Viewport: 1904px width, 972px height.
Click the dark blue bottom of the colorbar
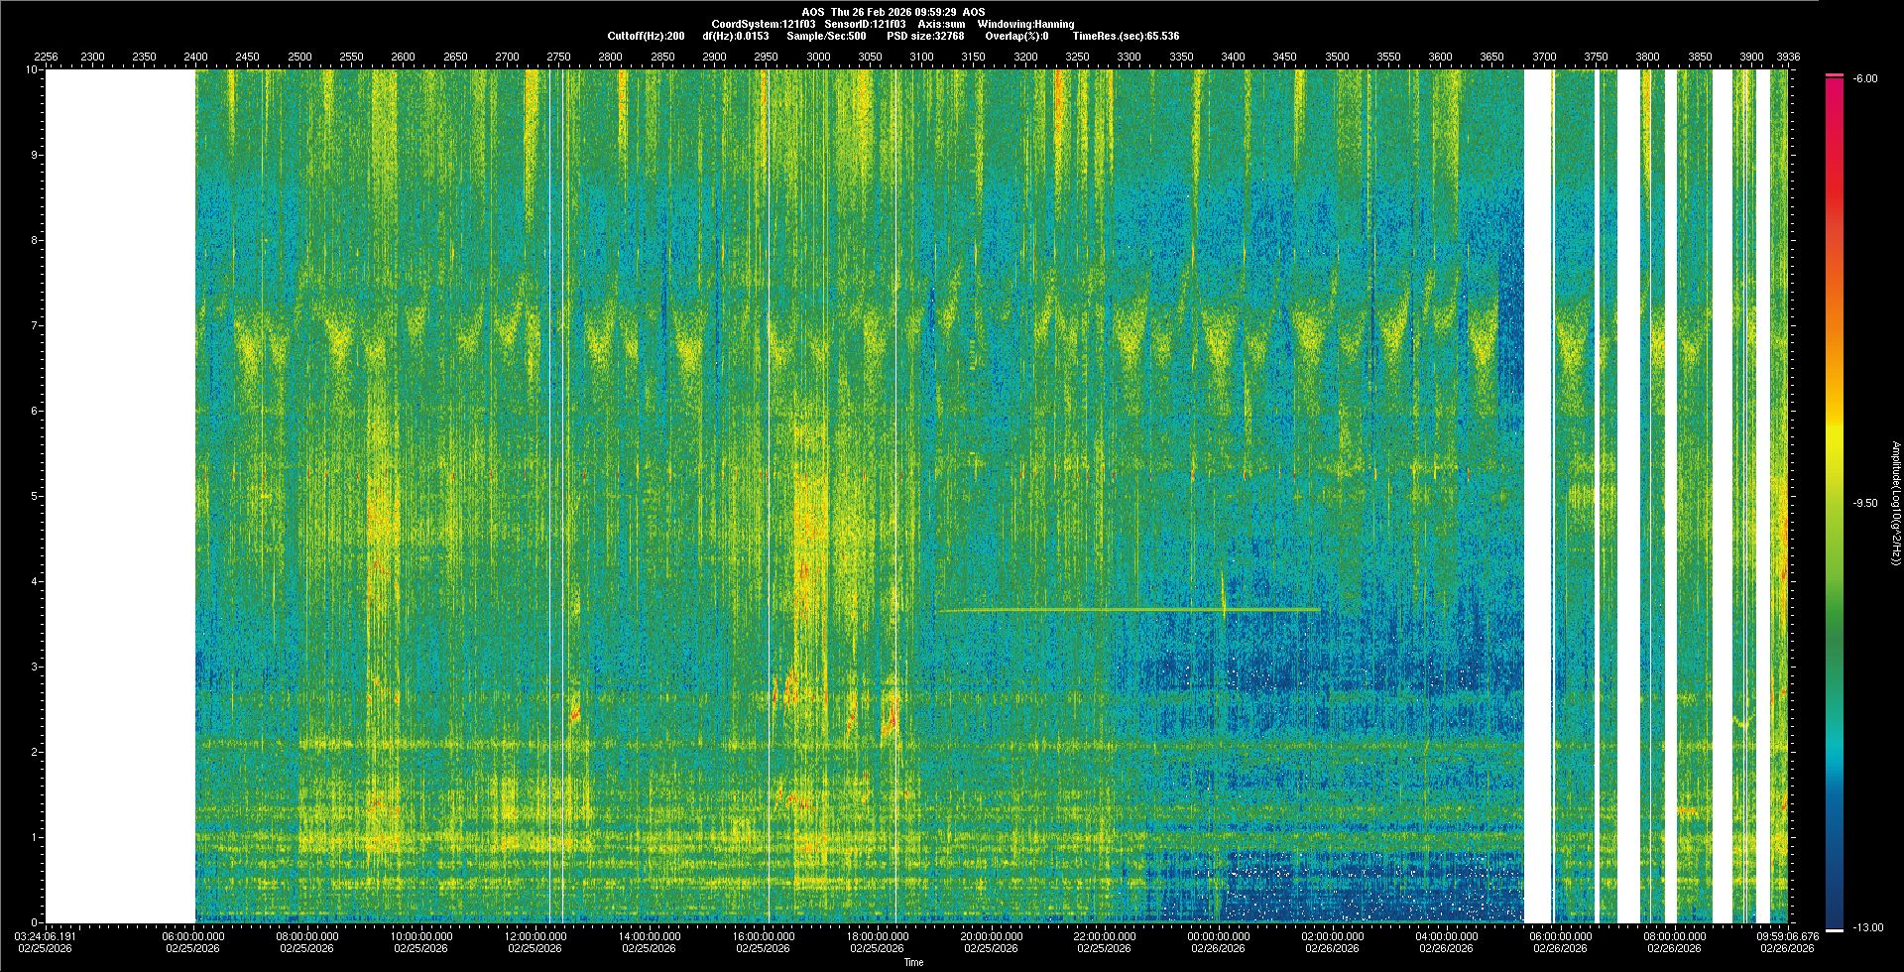click(1834, 912)
